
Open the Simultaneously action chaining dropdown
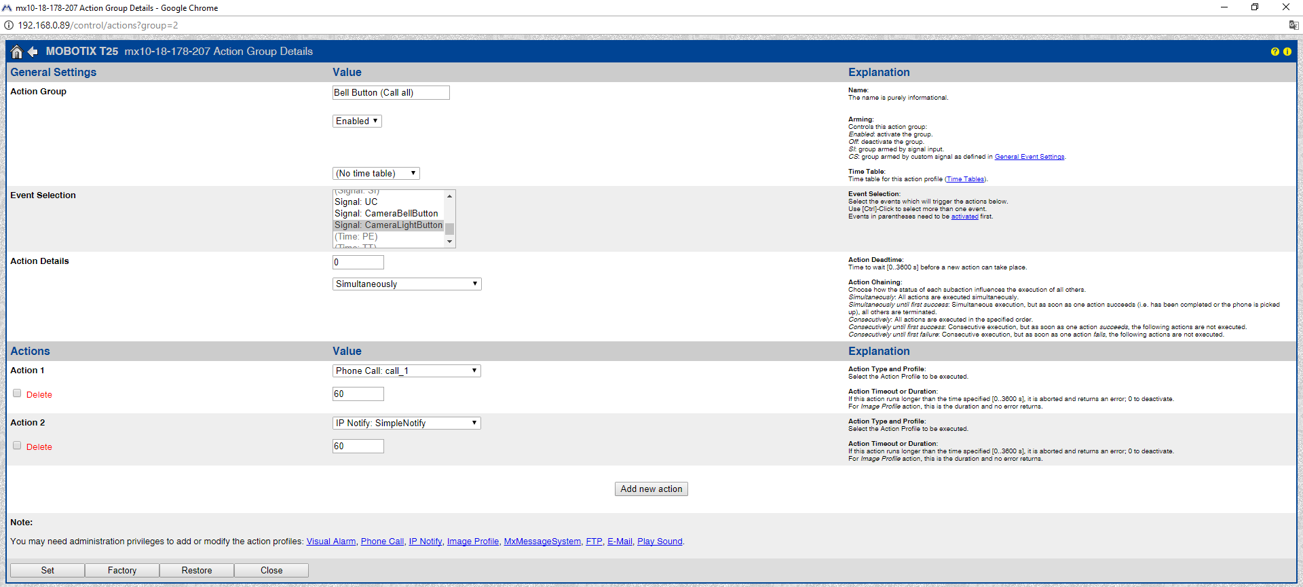pos(407,284)
